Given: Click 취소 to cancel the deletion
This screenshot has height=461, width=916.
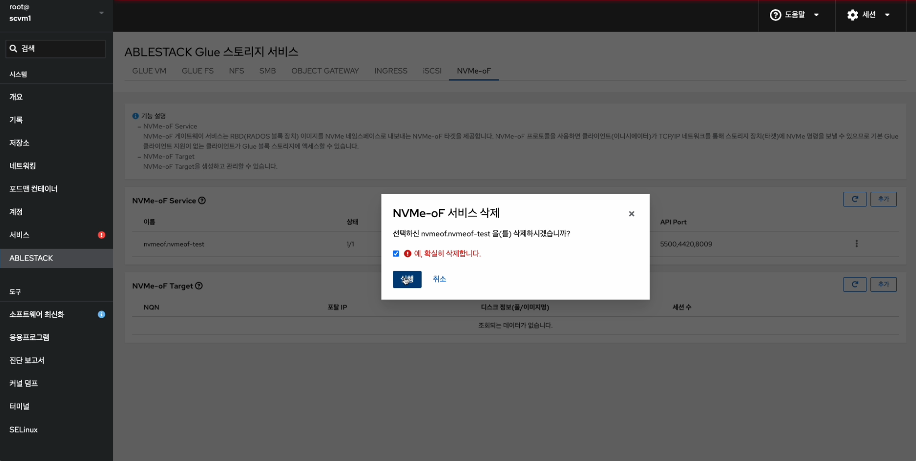Looking at the screenshot, I should 439,279.
